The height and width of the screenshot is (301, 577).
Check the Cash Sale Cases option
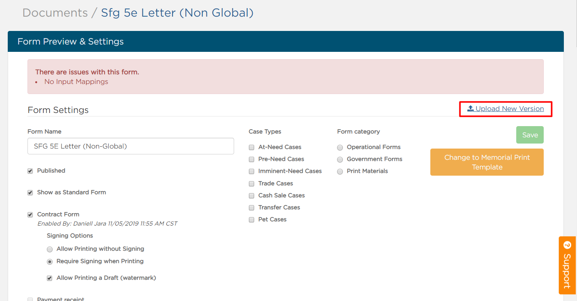[x=252, y=196]
